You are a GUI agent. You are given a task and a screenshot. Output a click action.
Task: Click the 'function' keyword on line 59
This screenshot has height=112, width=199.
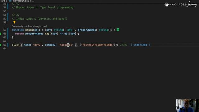pos(18,30)
